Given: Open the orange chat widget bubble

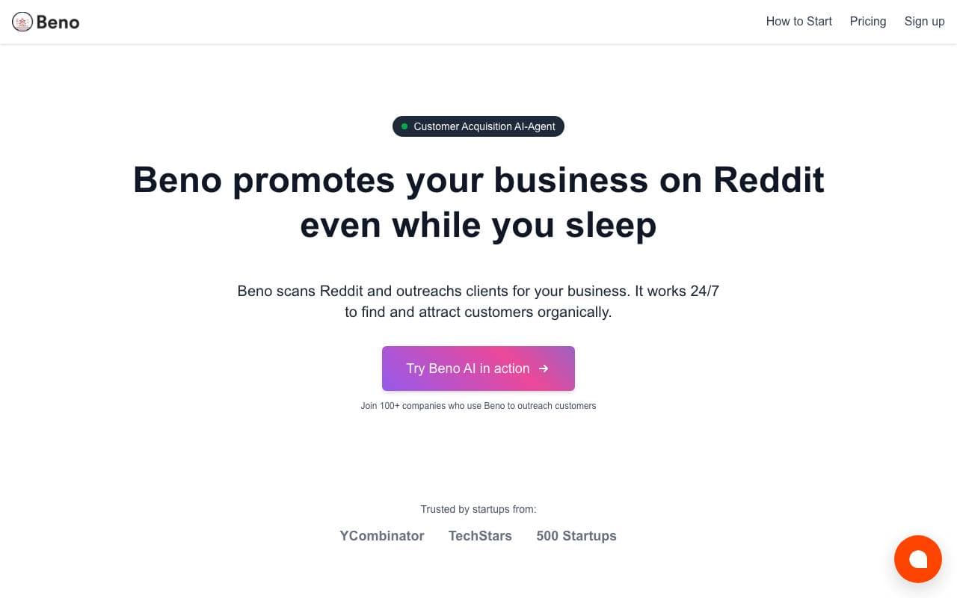Looking at the screenshot, I should (x=918, y=559).
